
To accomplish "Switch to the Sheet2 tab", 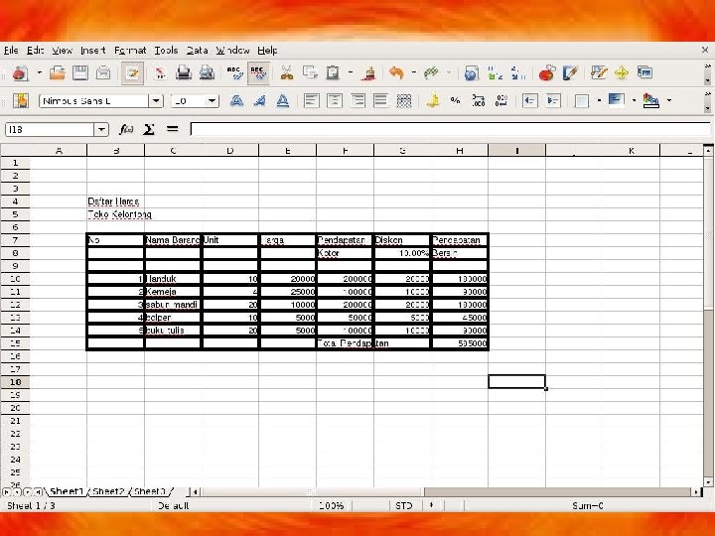I will point(108,491).
